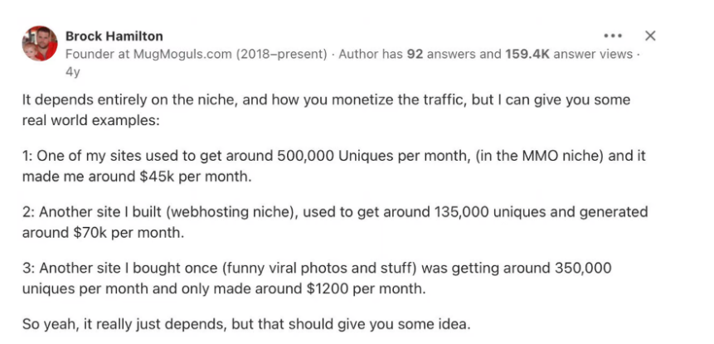Click the '92 answers' count
This screenshot has height=344, width=714.
441,54
